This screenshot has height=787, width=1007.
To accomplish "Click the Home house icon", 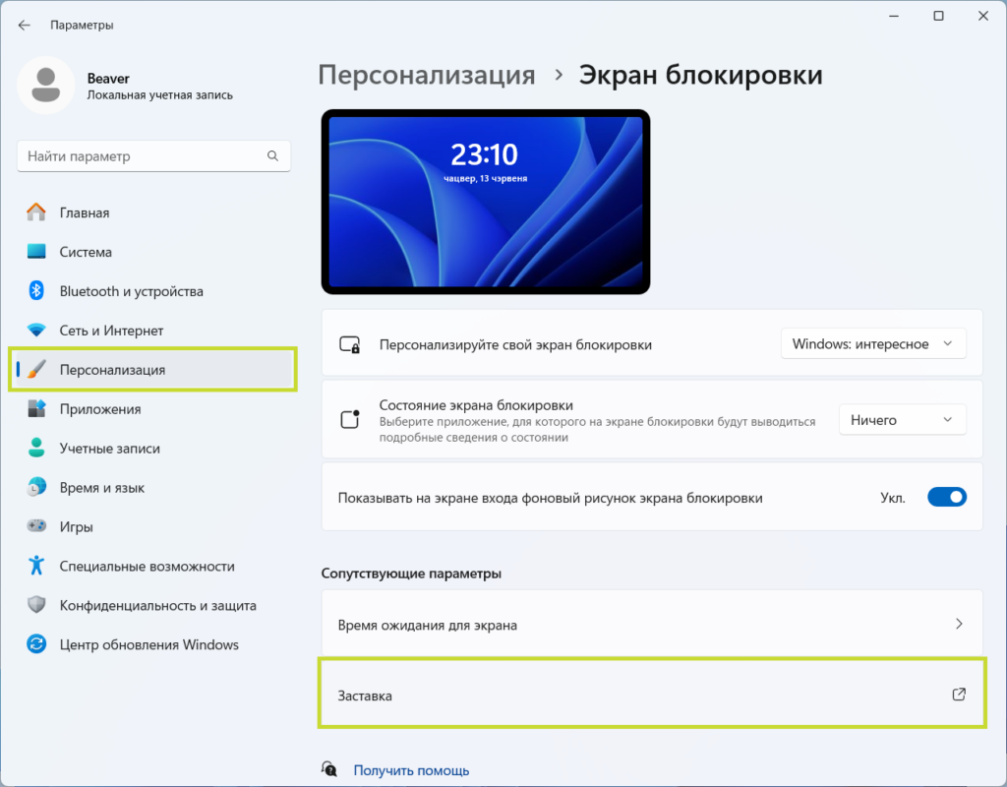I will click(36, 212).
